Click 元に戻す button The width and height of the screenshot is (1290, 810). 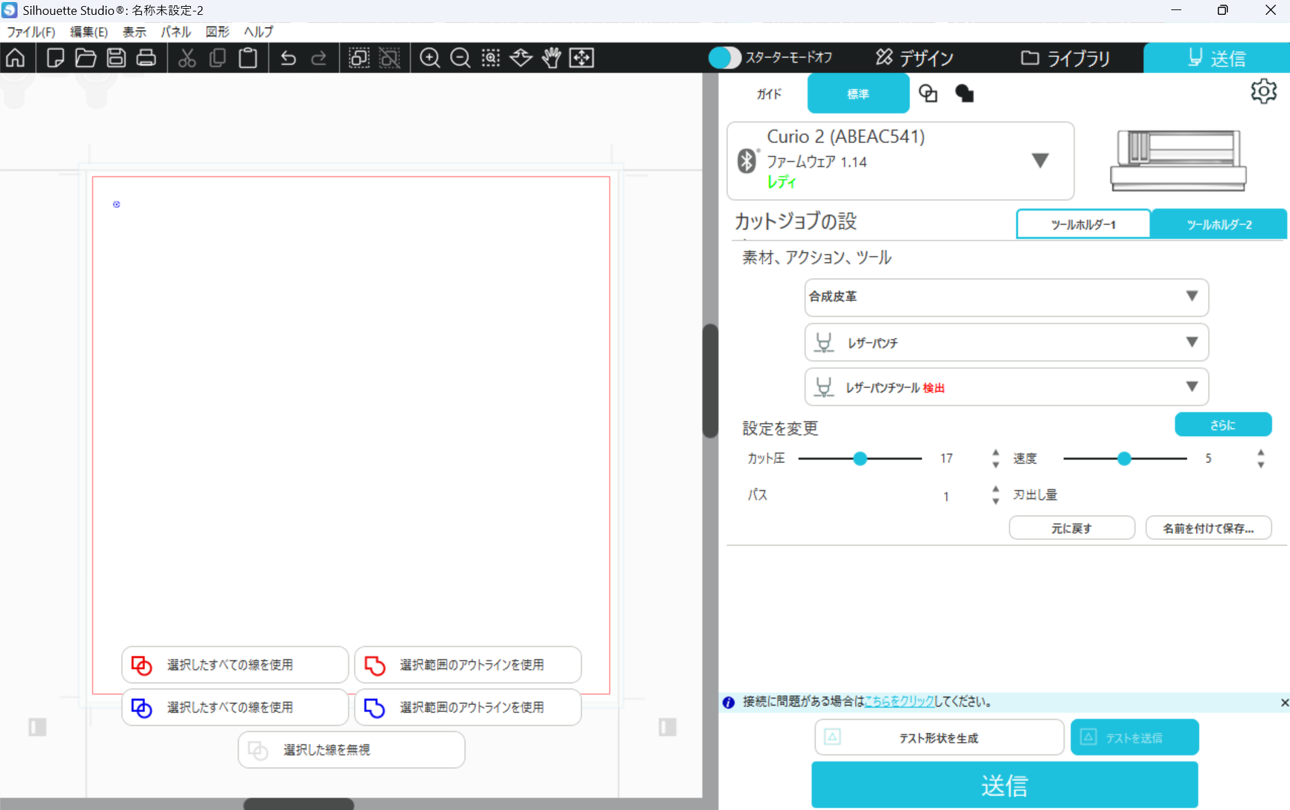[1071, 528]
